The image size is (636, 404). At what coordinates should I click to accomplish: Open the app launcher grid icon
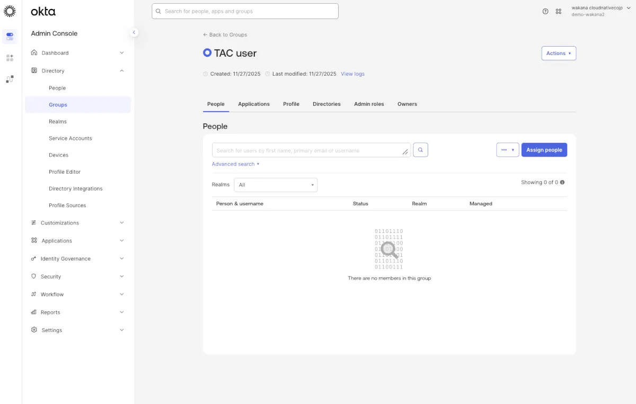click(558, 11)
